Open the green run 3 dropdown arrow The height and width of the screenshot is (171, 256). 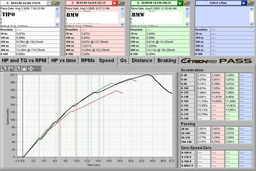180,3
